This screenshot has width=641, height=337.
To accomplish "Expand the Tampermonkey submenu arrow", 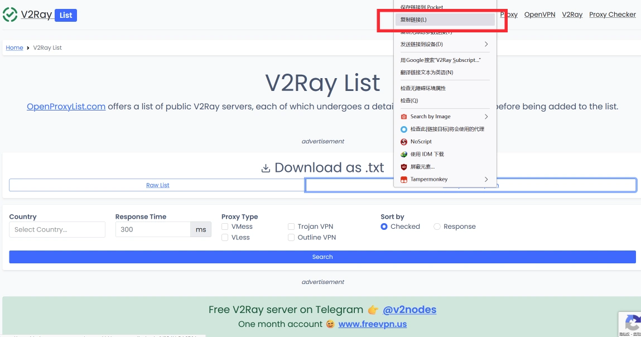I will tap(486, 179).
